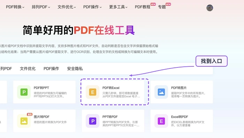Open the 更多工具 dropdown

[x=118, y=7]
